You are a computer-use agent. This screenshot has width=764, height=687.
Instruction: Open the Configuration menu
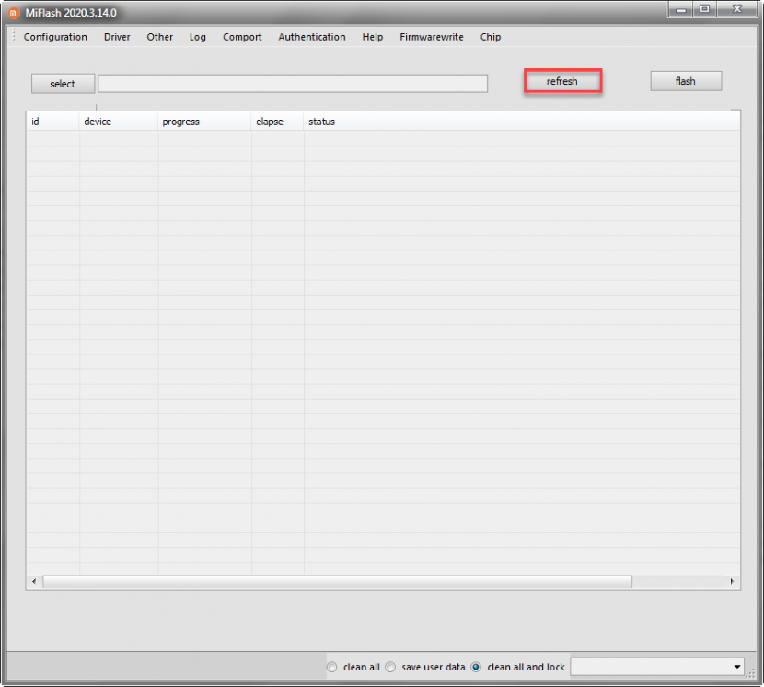(55, 37)
